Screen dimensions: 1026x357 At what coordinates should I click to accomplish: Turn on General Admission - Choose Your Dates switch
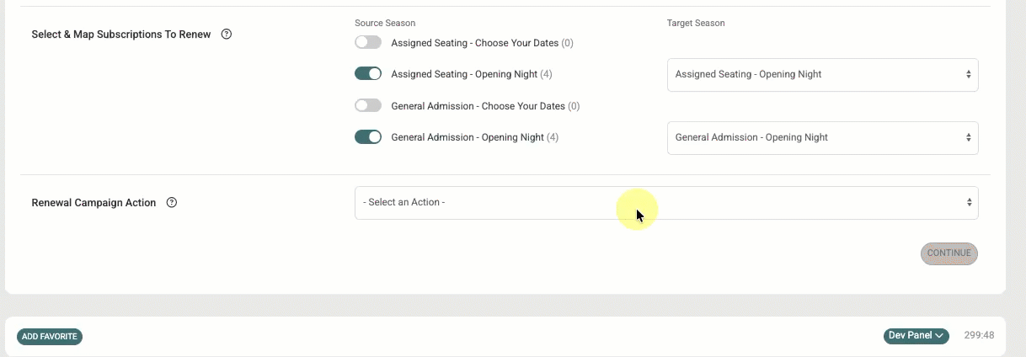pyautogui.click(x=368, y=106)
